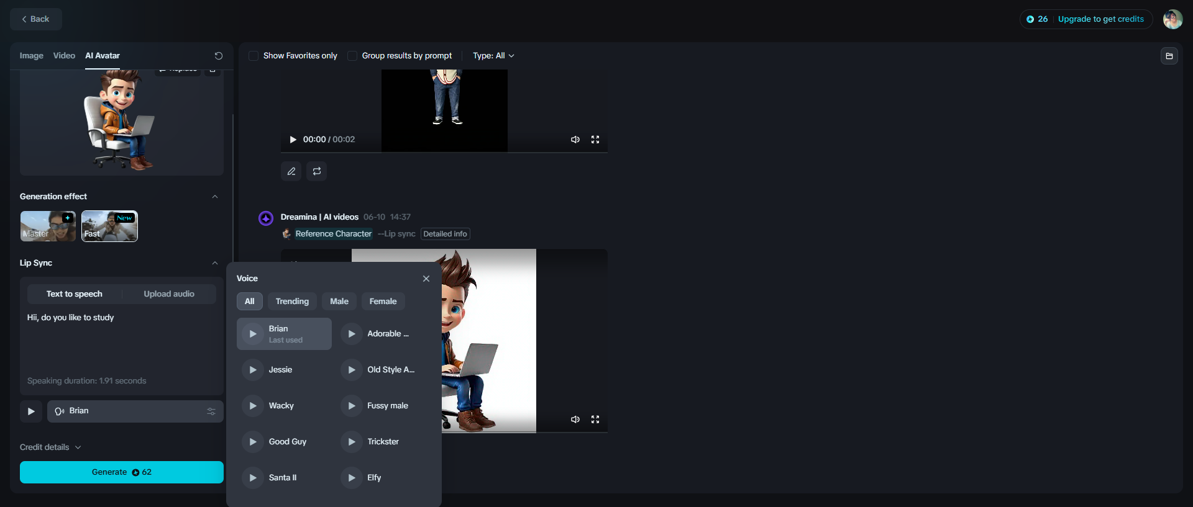Play the Jessie voice sample
The image size is (1193, 507).
pyautogui.click(x=253, y=370)
